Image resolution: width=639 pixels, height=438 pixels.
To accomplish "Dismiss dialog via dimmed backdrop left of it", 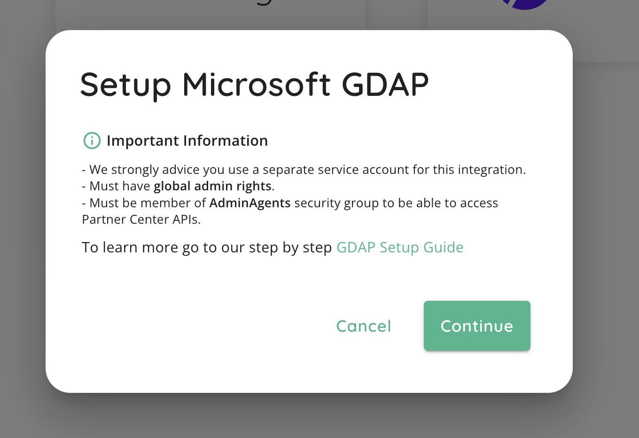I will 23,211.
